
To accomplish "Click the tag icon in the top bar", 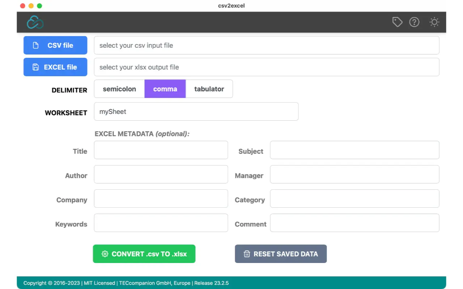I will coord(397,22).
